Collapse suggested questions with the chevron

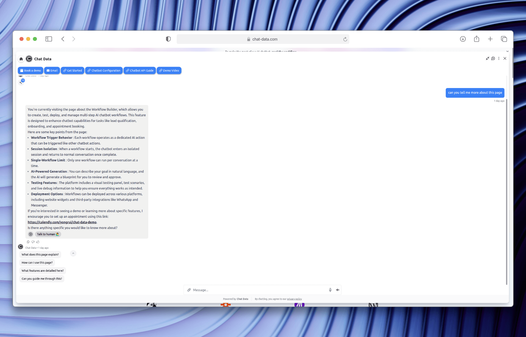[x=73, y=253]
